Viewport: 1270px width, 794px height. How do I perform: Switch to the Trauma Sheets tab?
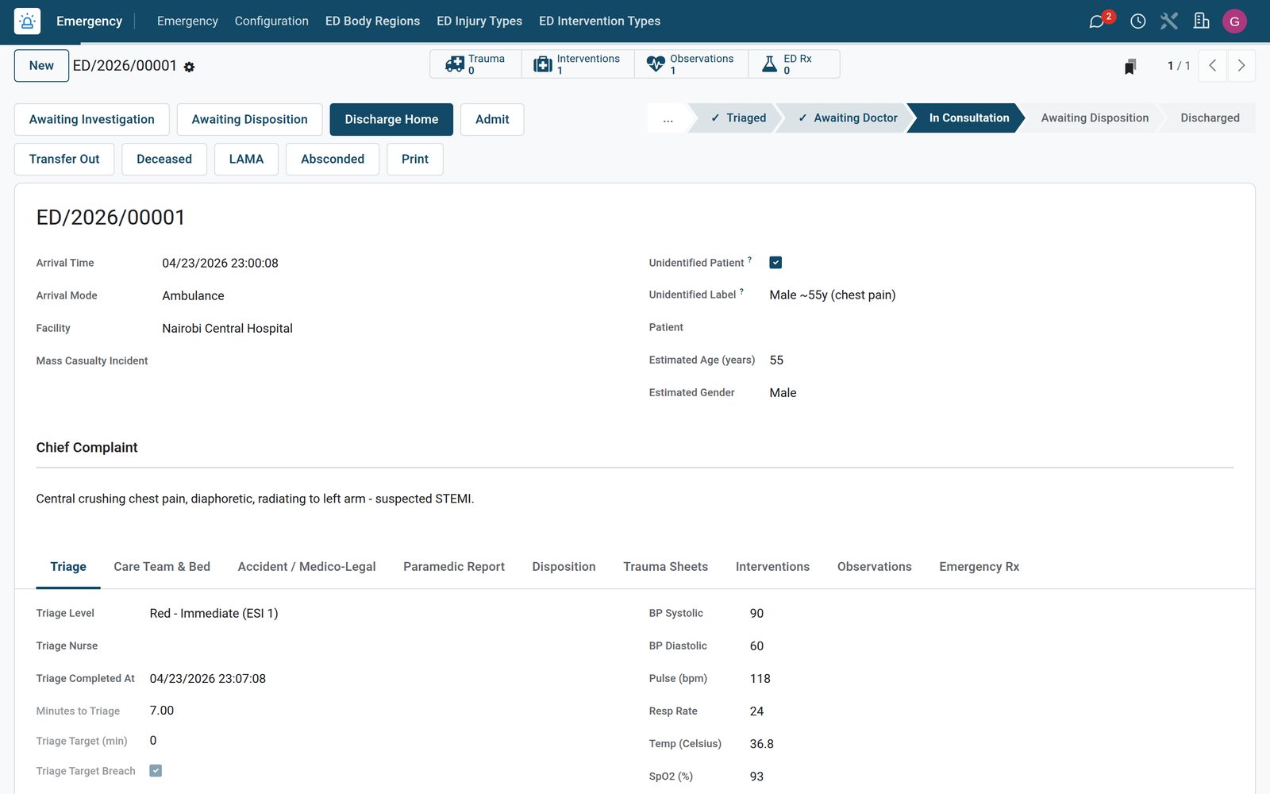(x=665, y=567)
